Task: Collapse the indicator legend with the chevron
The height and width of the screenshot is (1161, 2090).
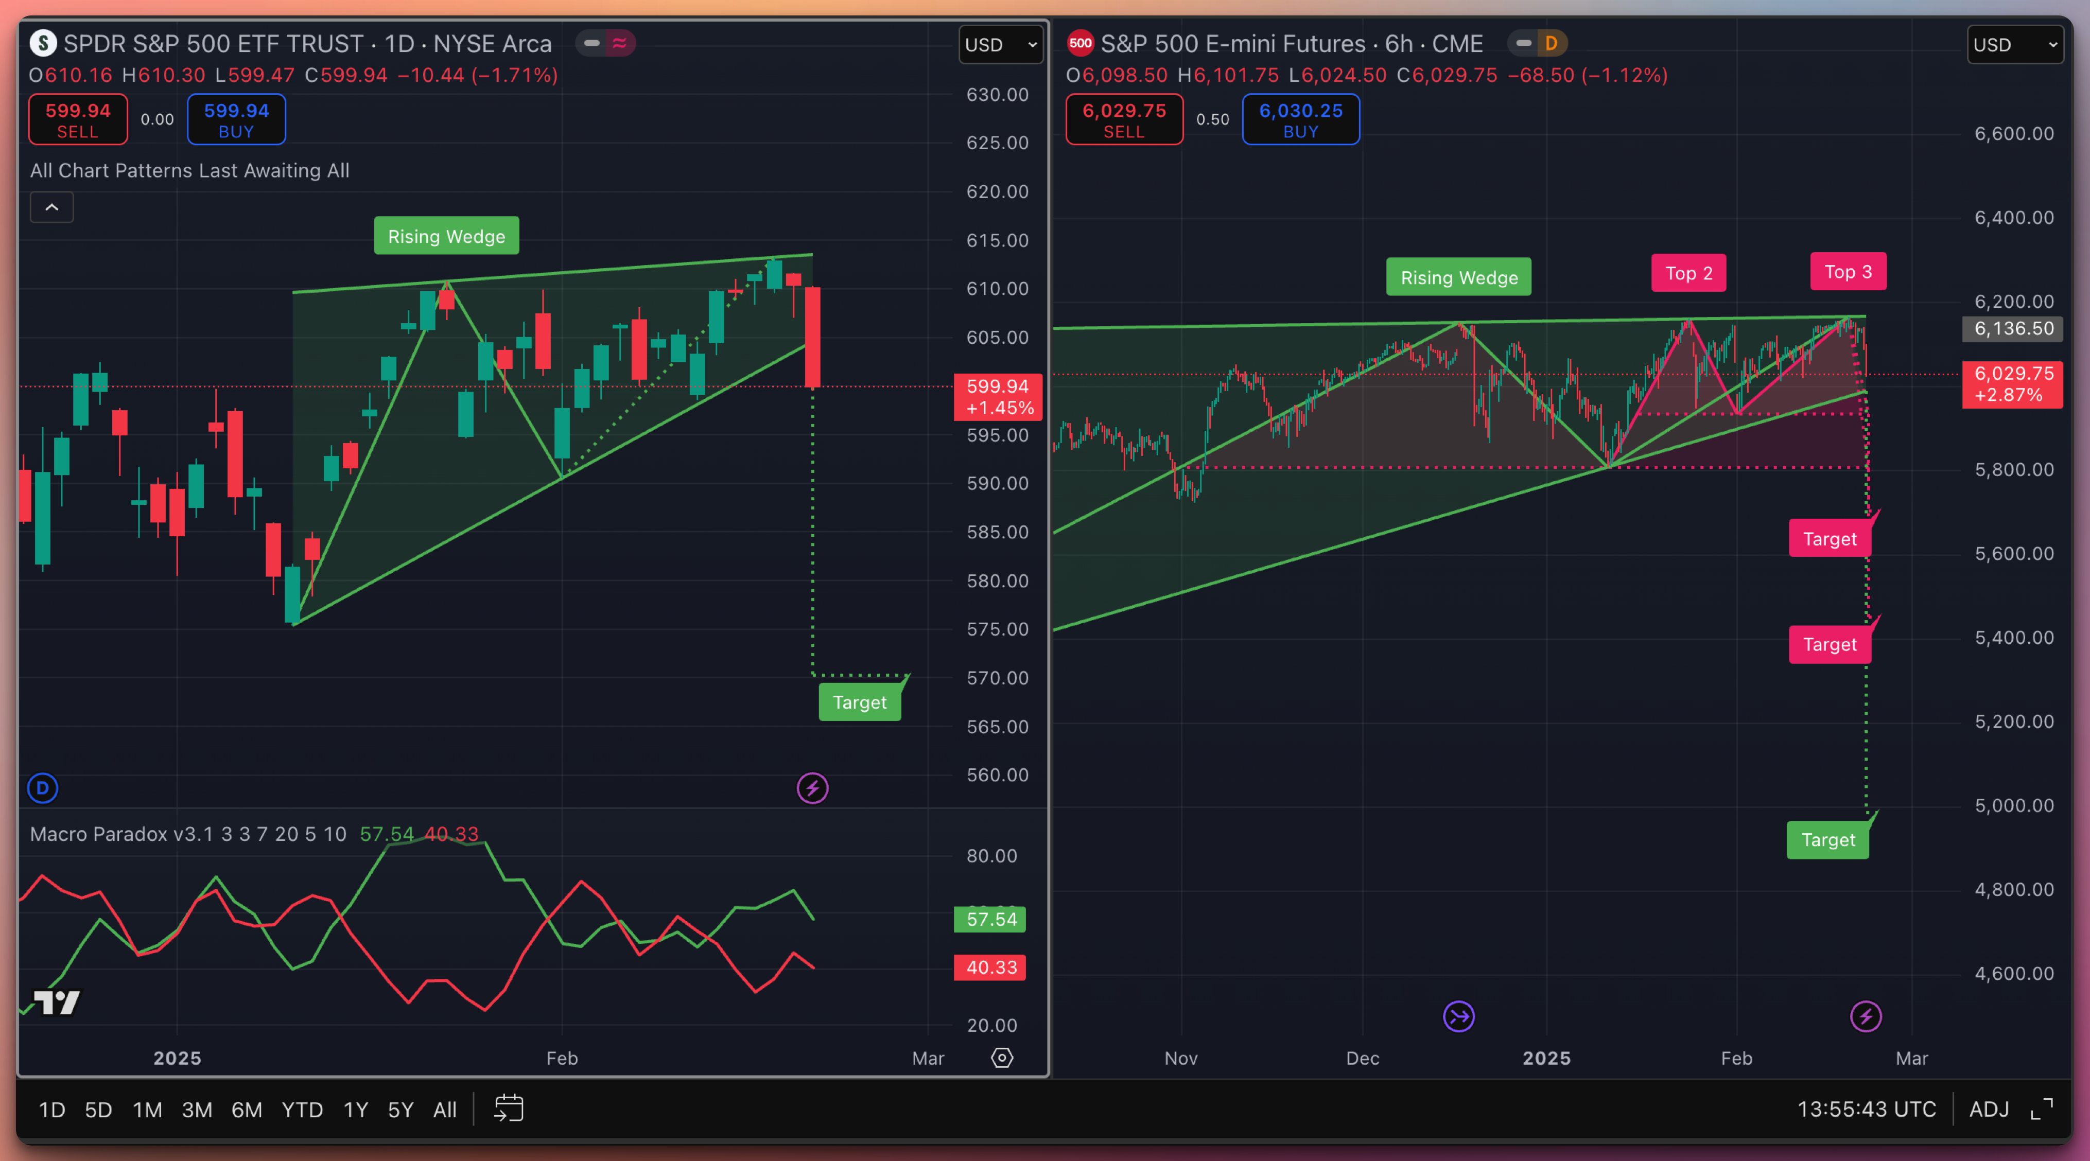Action: 52,208
